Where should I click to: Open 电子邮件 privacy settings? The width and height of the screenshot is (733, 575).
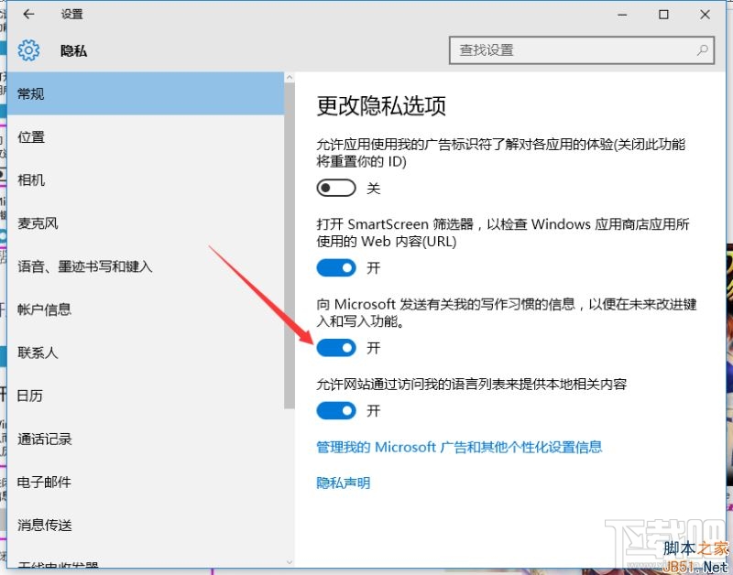tap(45, 482)
